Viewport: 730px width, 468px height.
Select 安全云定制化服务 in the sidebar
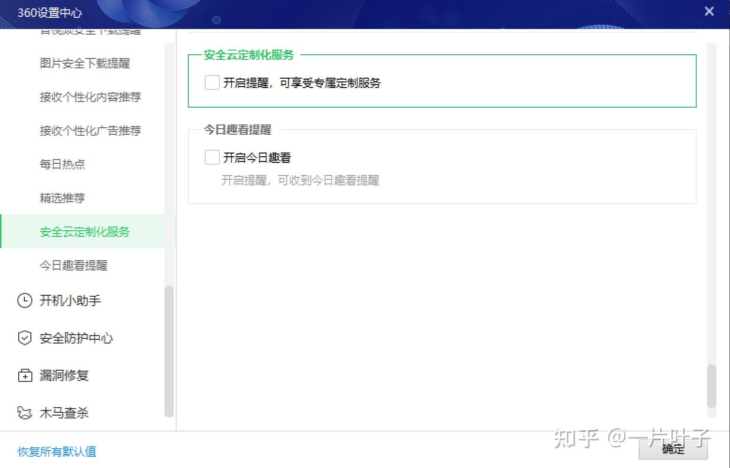[85, 232]
